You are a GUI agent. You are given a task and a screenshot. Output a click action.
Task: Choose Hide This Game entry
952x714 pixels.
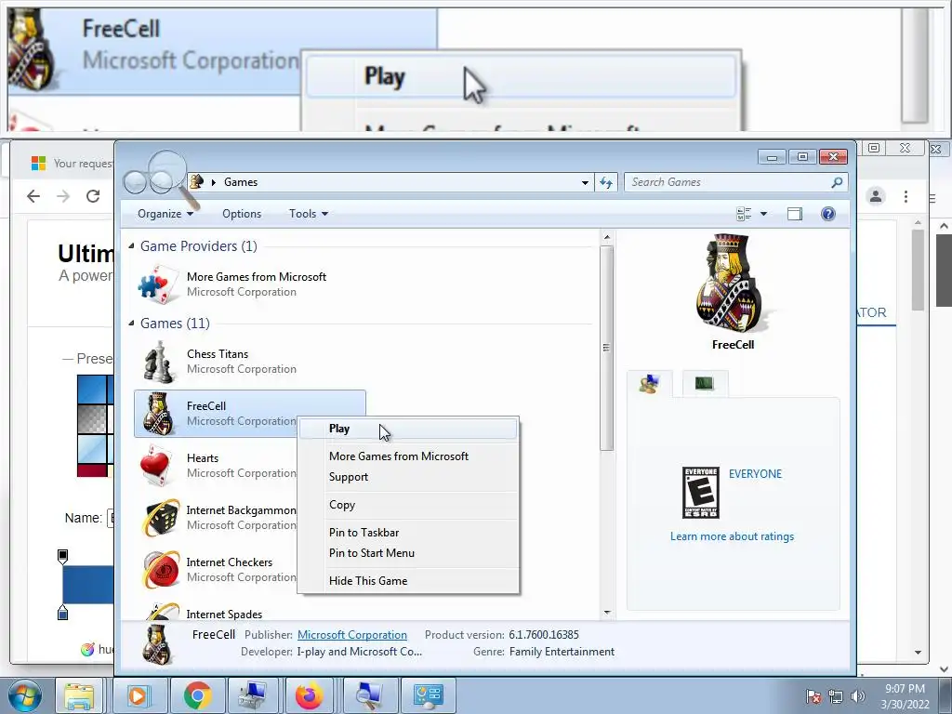click(x=368, y=581)
